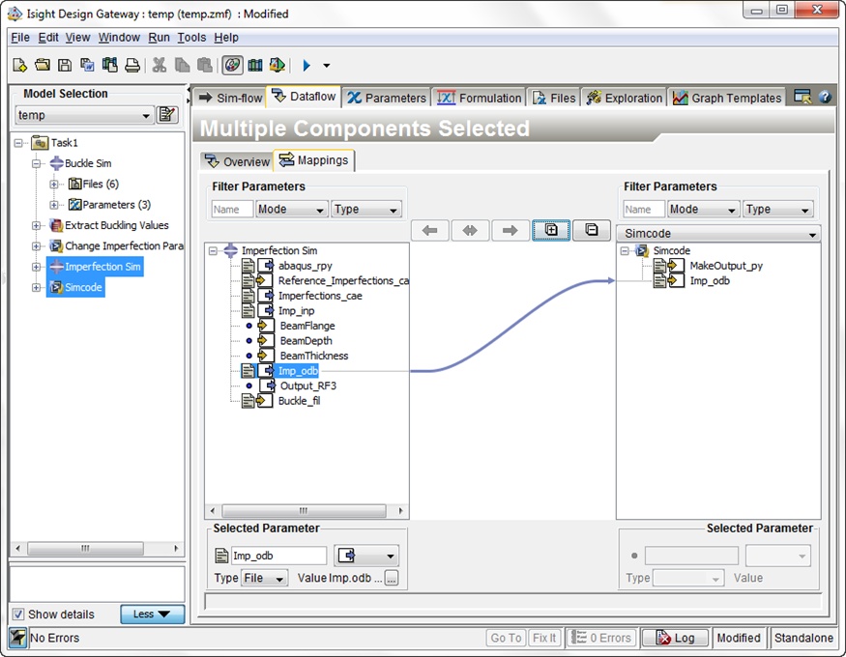Click the left arrow mapping button
Image resolution: width=846 pixels, height=657 pixels.
pyautogui.click(x=430, y=231)
